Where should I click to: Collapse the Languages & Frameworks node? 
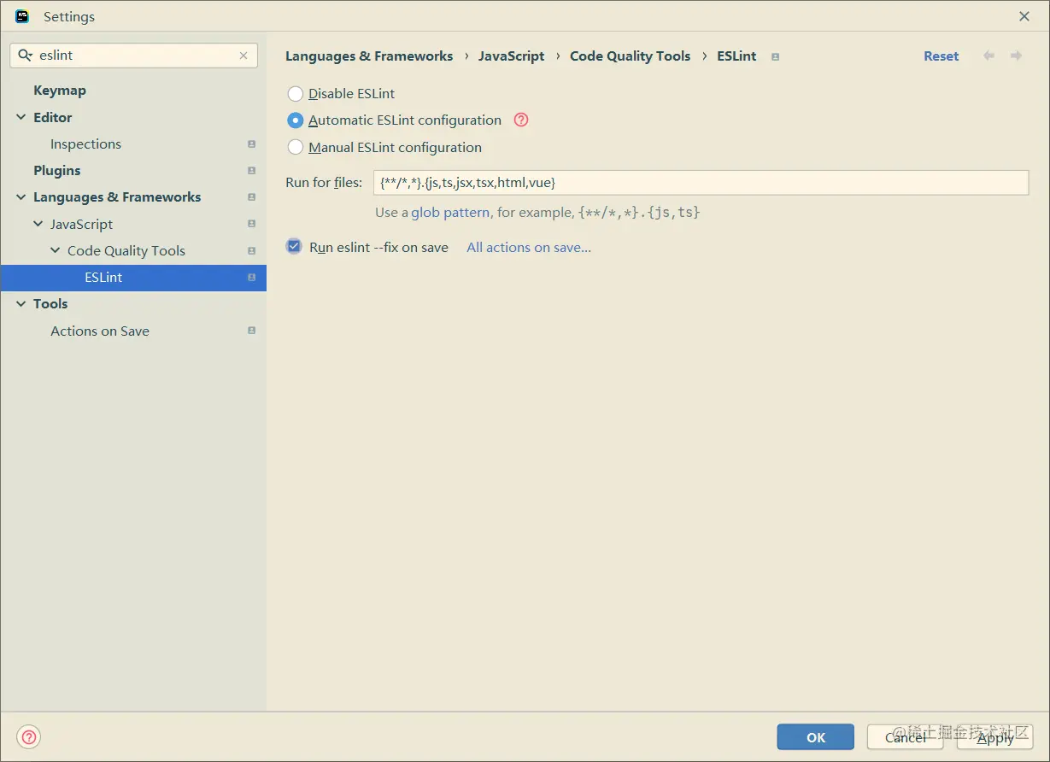(21, 197)
